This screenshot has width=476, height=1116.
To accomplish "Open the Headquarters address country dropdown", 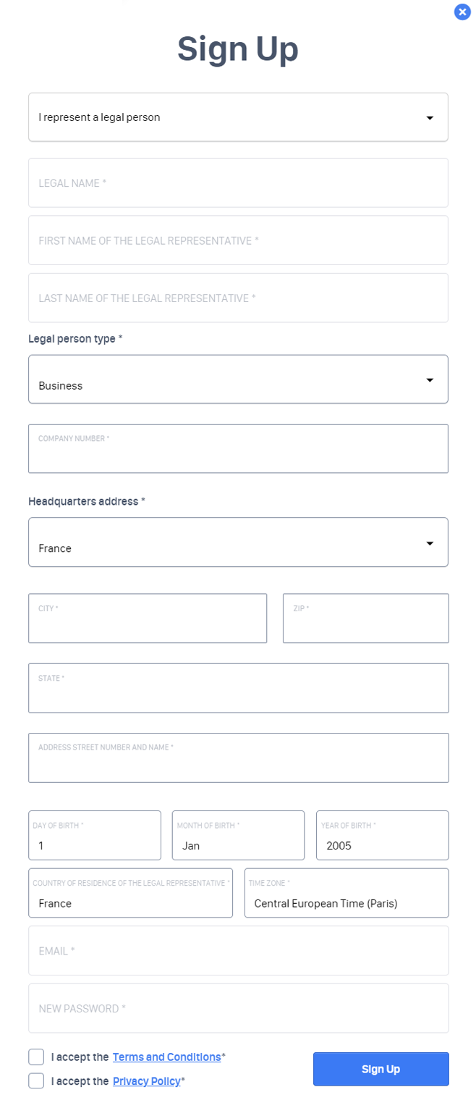I will [x=238, y=542].
